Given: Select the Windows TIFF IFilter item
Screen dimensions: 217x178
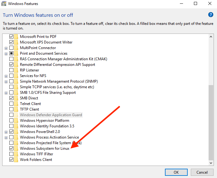Looking at the screenshot, I should [x=36, y=154].
